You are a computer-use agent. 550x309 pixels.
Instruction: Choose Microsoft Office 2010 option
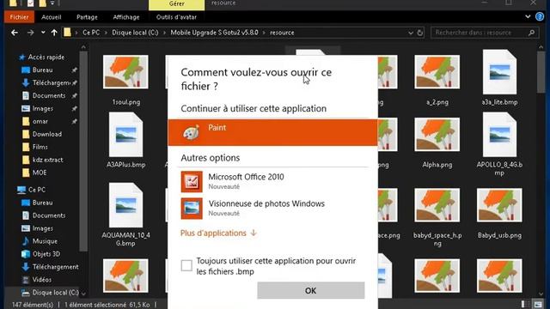[273, 181]
